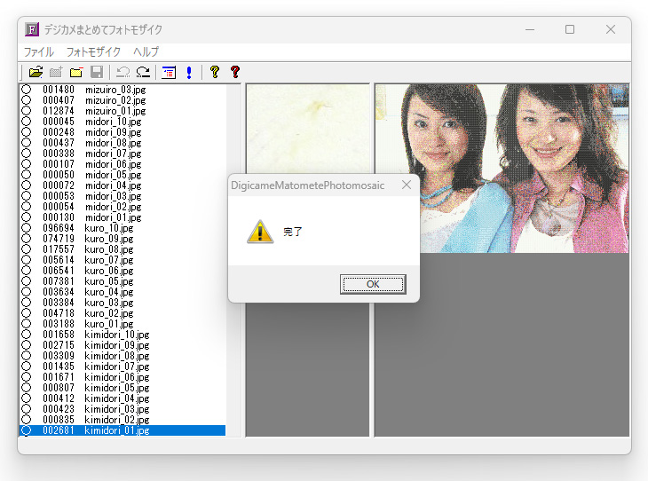Click the undo arrow toolbar icon

coord(122,72)
